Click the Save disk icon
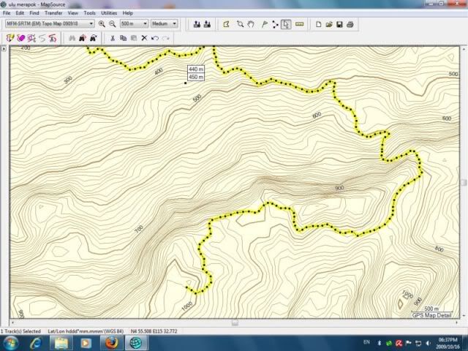 340,24
